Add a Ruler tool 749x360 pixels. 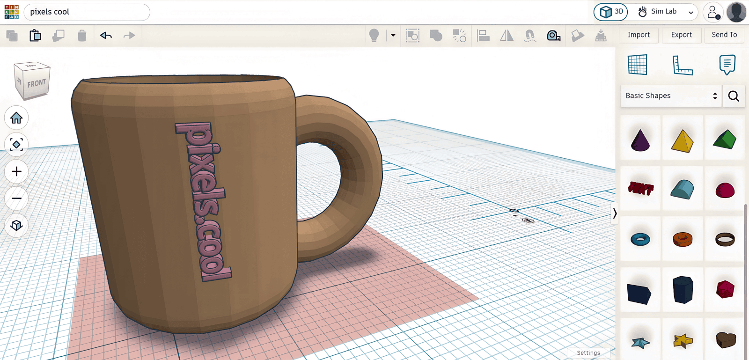click(683, 65)
